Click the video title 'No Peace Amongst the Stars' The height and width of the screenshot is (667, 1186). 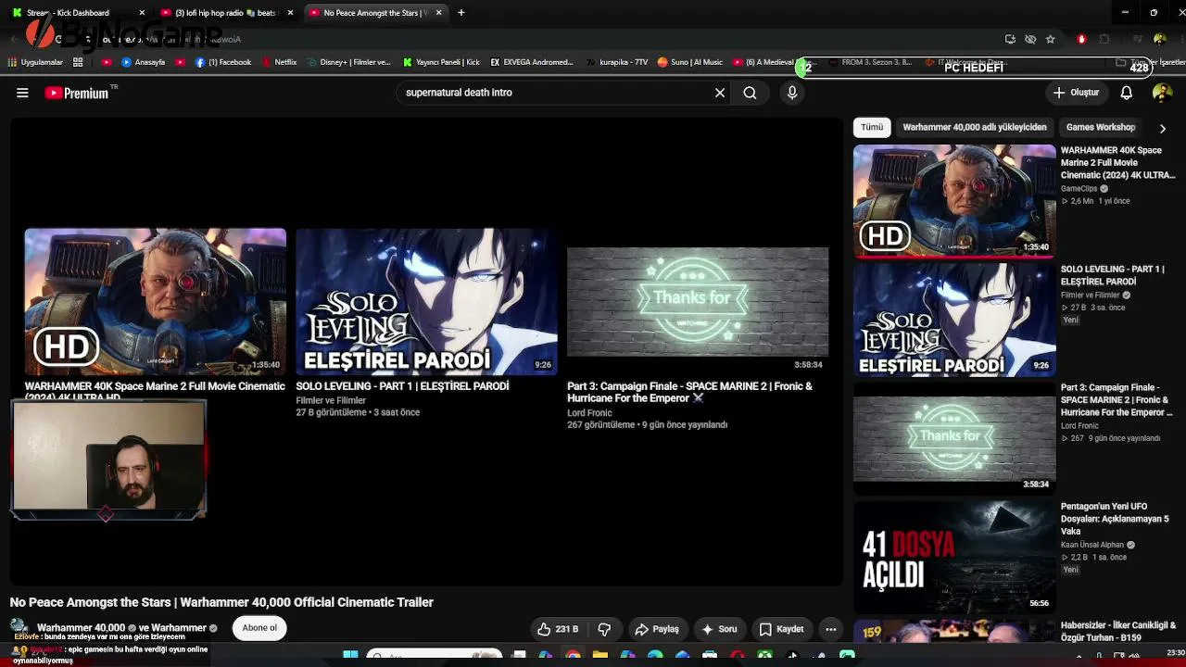221,602
